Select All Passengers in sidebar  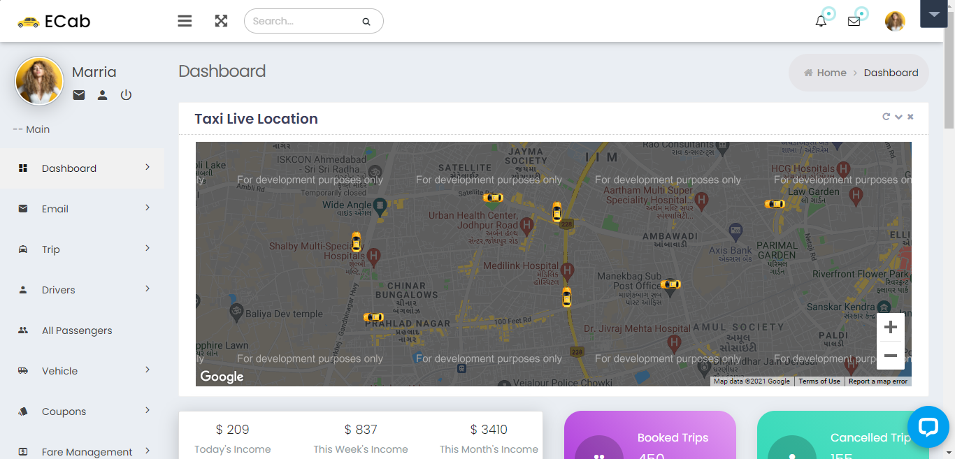(77, 330)
